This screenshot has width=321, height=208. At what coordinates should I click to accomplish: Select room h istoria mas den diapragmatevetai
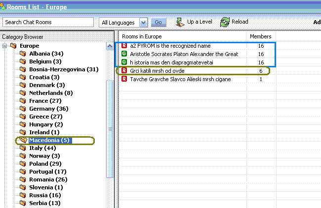[x=171, y=62]
